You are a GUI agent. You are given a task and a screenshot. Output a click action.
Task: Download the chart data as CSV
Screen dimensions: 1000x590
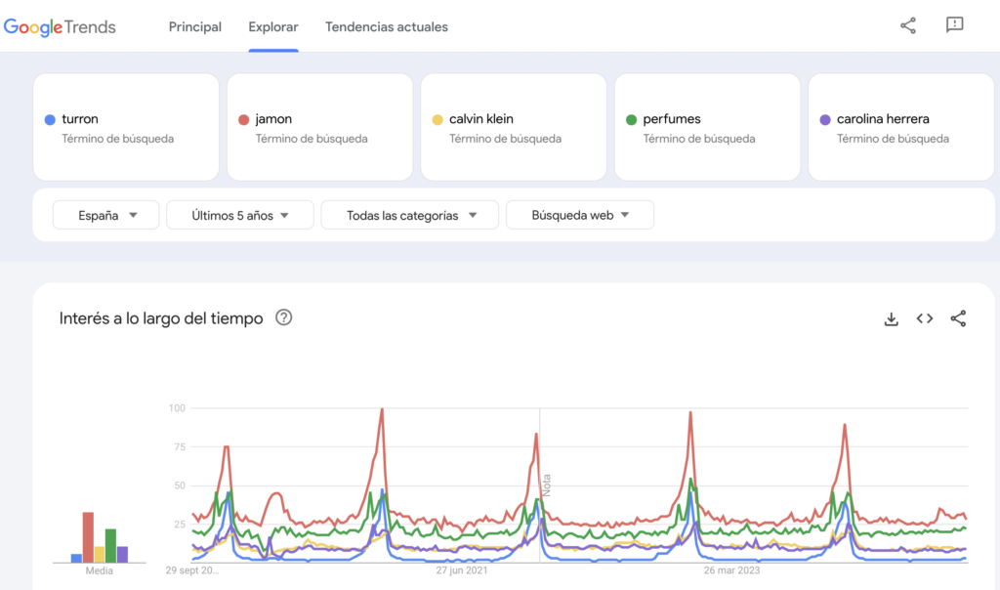pyautogui.click(x=891, y=318)
